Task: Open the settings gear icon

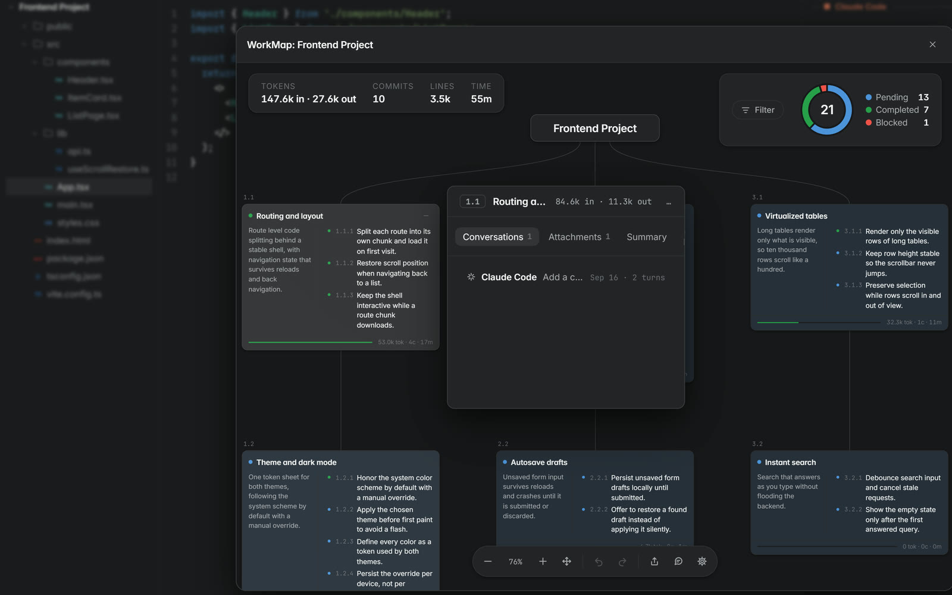Action: point(702,562)
